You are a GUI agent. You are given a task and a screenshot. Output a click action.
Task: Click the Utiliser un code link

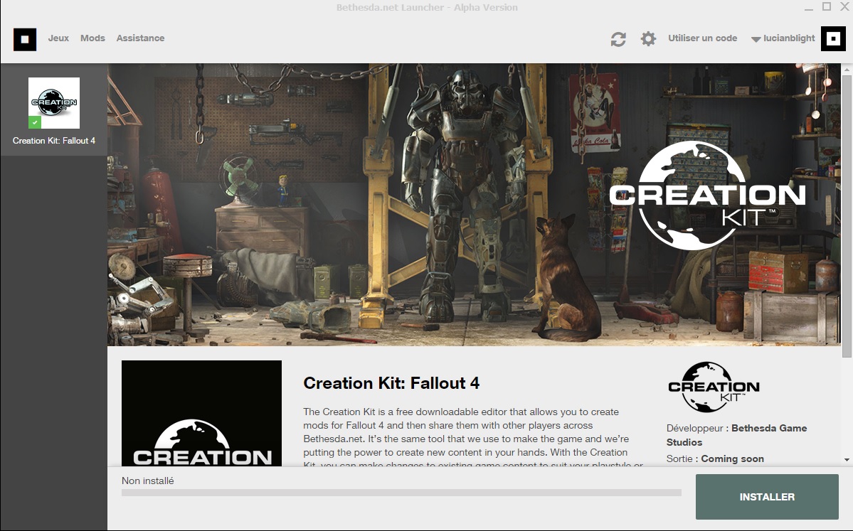click(x=702, y=38)
